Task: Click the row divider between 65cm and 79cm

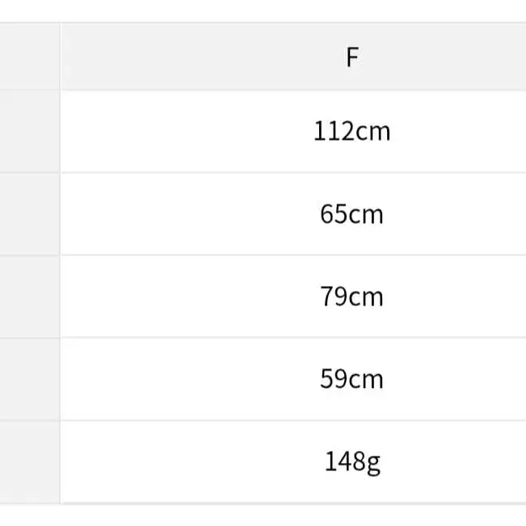Action: pyautogui.click(x=292, y=255)
